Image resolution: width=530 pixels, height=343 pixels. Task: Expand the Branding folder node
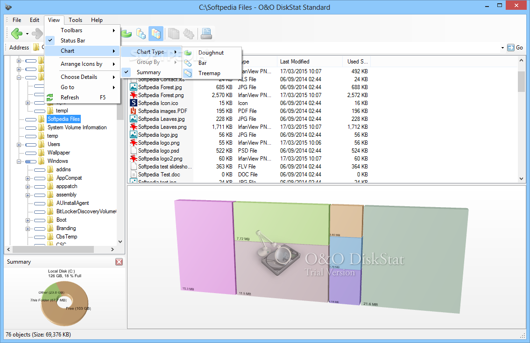[28, 229]
